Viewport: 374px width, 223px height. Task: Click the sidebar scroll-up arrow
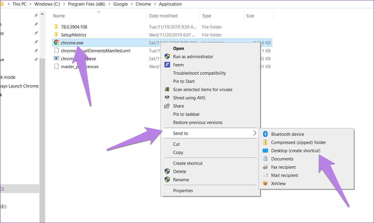click(42, 14)
